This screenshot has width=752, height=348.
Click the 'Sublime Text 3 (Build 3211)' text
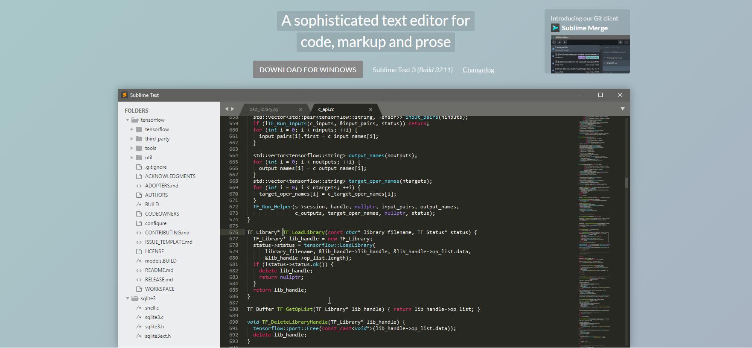point(413,70)
